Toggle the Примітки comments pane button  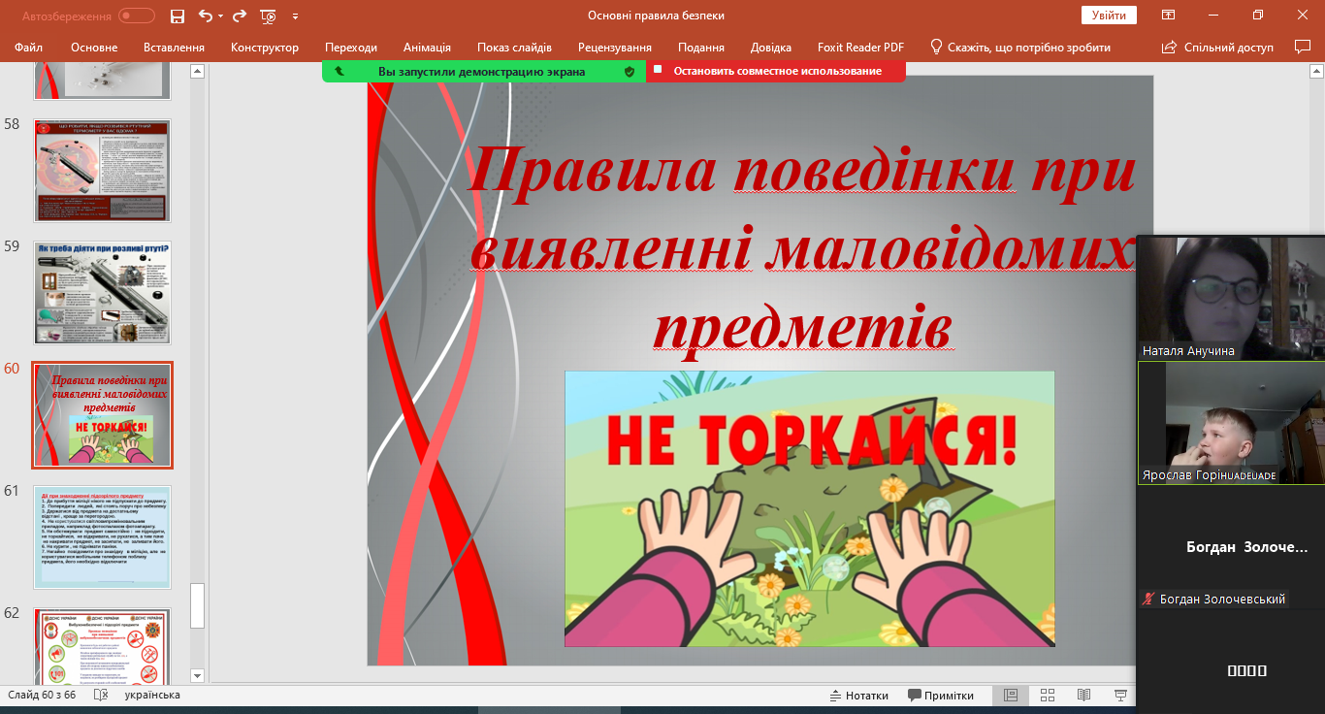[941, 696]
